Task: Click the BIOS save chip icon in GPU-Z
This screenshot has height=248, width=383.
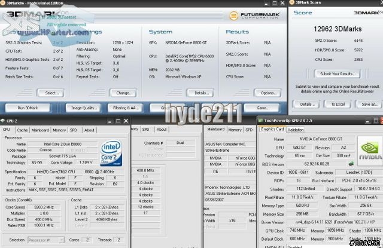Action: (x=351, y=164)
